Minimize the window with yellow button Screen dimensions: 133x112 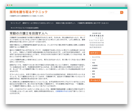tap(10, 5)
